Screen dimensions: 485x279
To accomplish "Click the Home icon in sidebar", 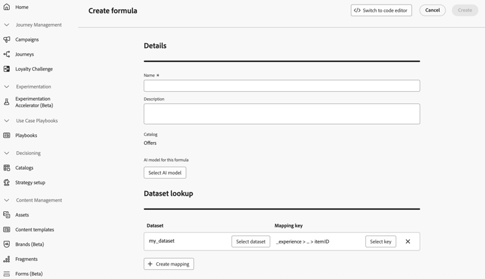I will point(6,7).
